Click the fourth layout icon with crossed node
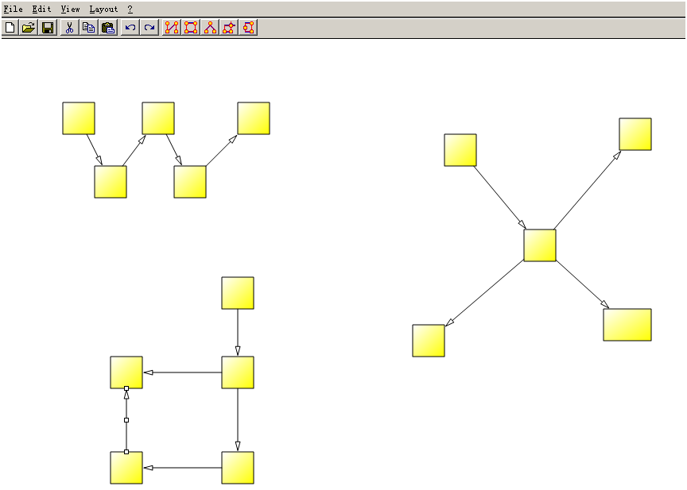The width and height of the screenshot is (687, 490). (x=229, y=28)
